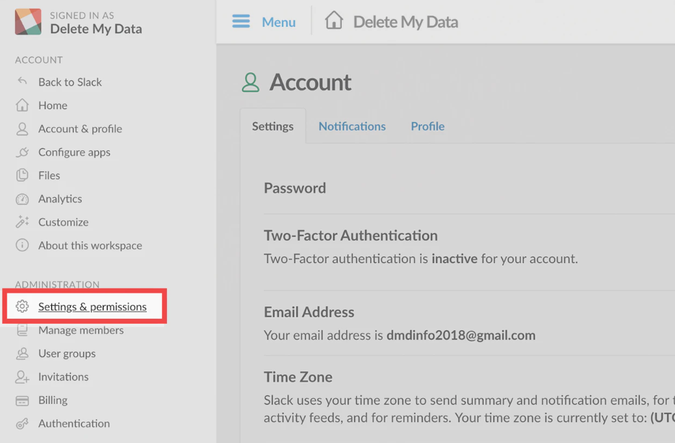The image size is (675, 443).
Task: Click the Delete My Data workspace logo
Action: 28,22
